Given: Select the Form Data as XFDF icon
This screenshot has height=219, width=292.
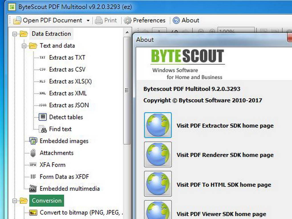Looking at the screenshot, I should [x=33, y=177].
